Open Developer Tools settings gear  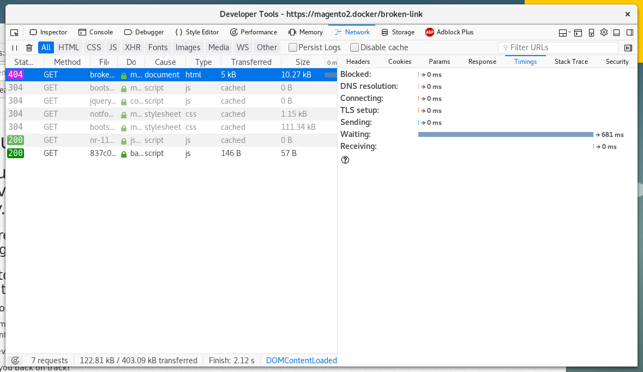604,32
